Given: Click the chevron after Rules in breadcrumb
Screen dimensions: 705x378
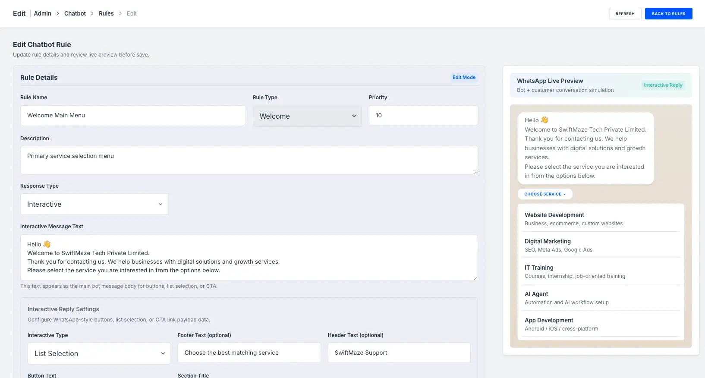Looking at the screenshot, I should (120, 13).
